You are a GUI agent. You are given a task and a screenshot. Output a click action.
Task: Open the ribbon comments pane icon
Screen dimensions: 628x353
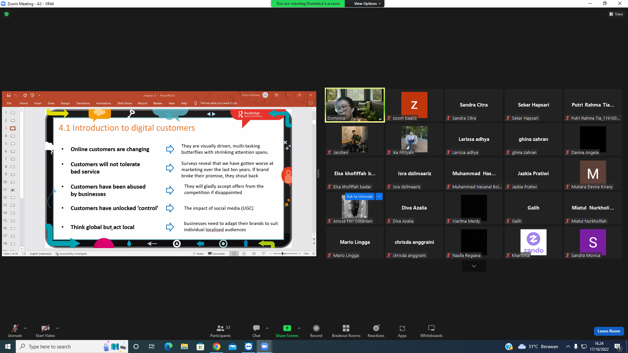pos(311,103)
